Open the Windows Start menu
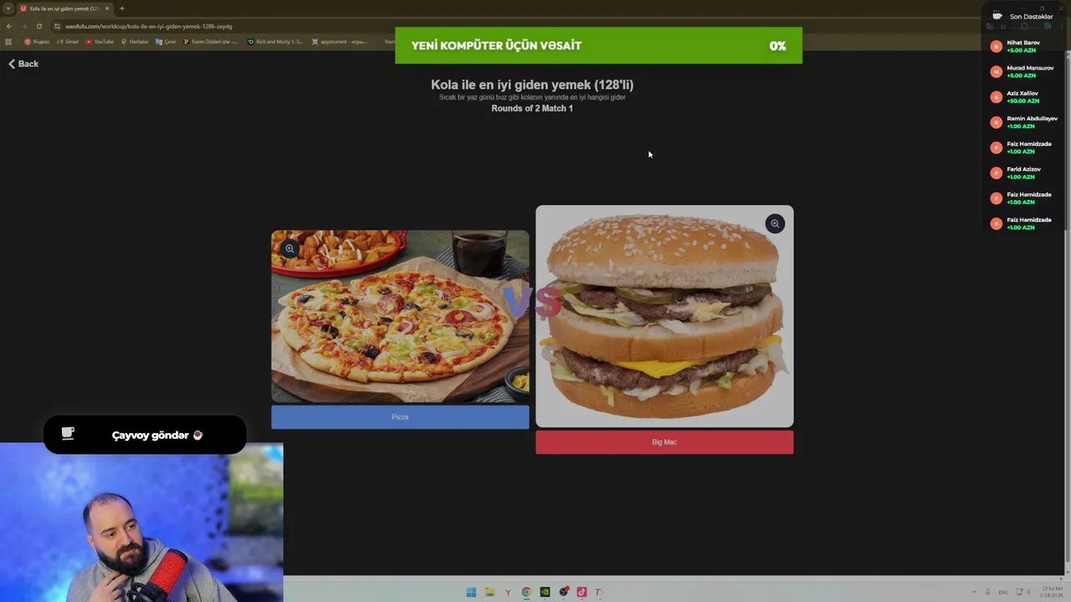 [471, 592]
